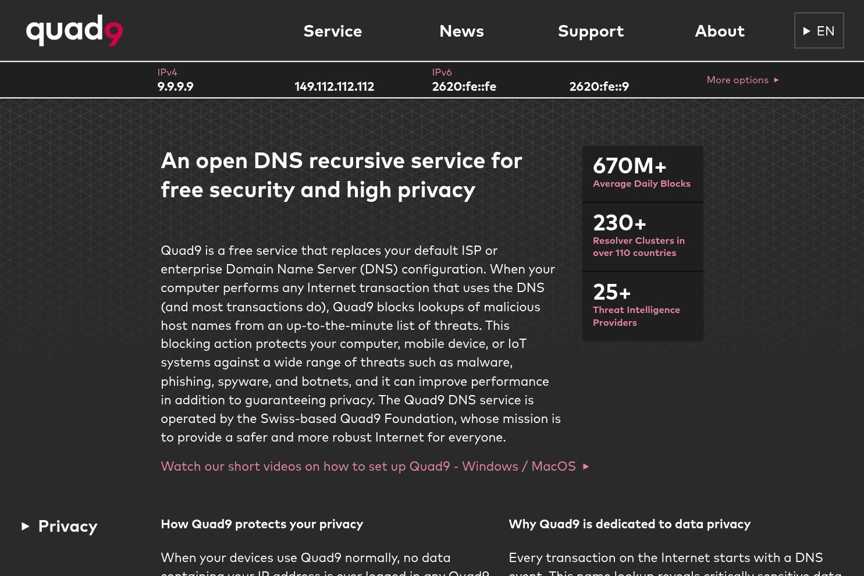Click the 670M+ Average Daily Blocks card
Screen dimensions: 864x576
coord(642,173)
